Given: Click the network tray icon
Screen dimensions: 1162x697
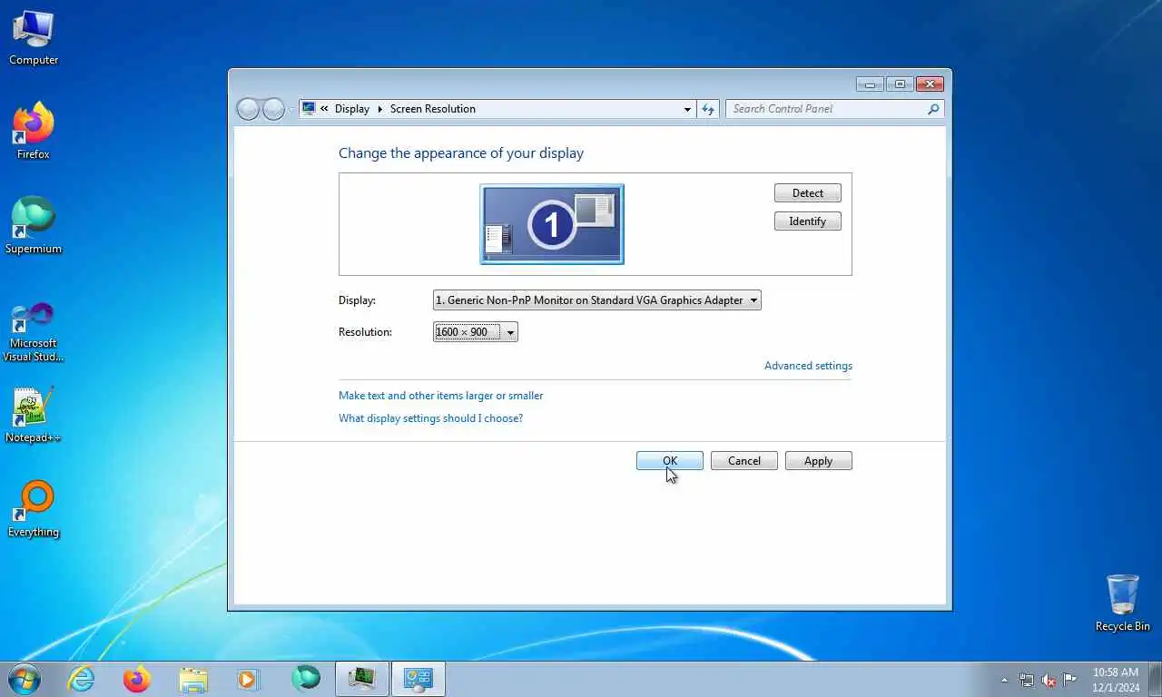Looking at the screenshot, I should pos(1027,680).
